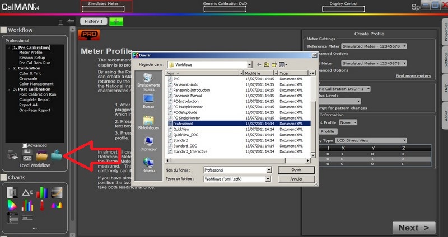Click the open data folder icon

(42, 155)
